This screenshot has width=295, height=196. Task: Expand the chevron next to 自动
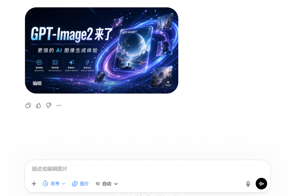click(116, 184)
